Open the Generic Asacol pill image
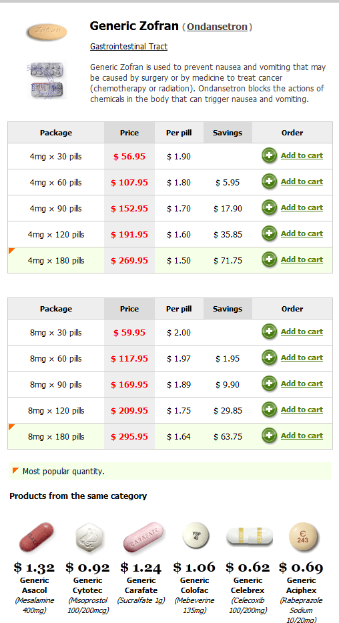Screen dimensions: 339x623 tap(36, 537)
